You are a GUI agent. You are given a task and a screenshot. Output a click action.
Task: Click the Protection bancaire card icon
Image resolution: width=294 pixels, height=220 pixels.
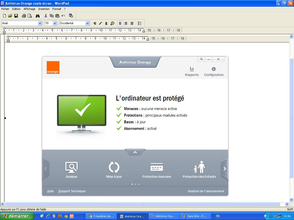[x=157, y=167]
